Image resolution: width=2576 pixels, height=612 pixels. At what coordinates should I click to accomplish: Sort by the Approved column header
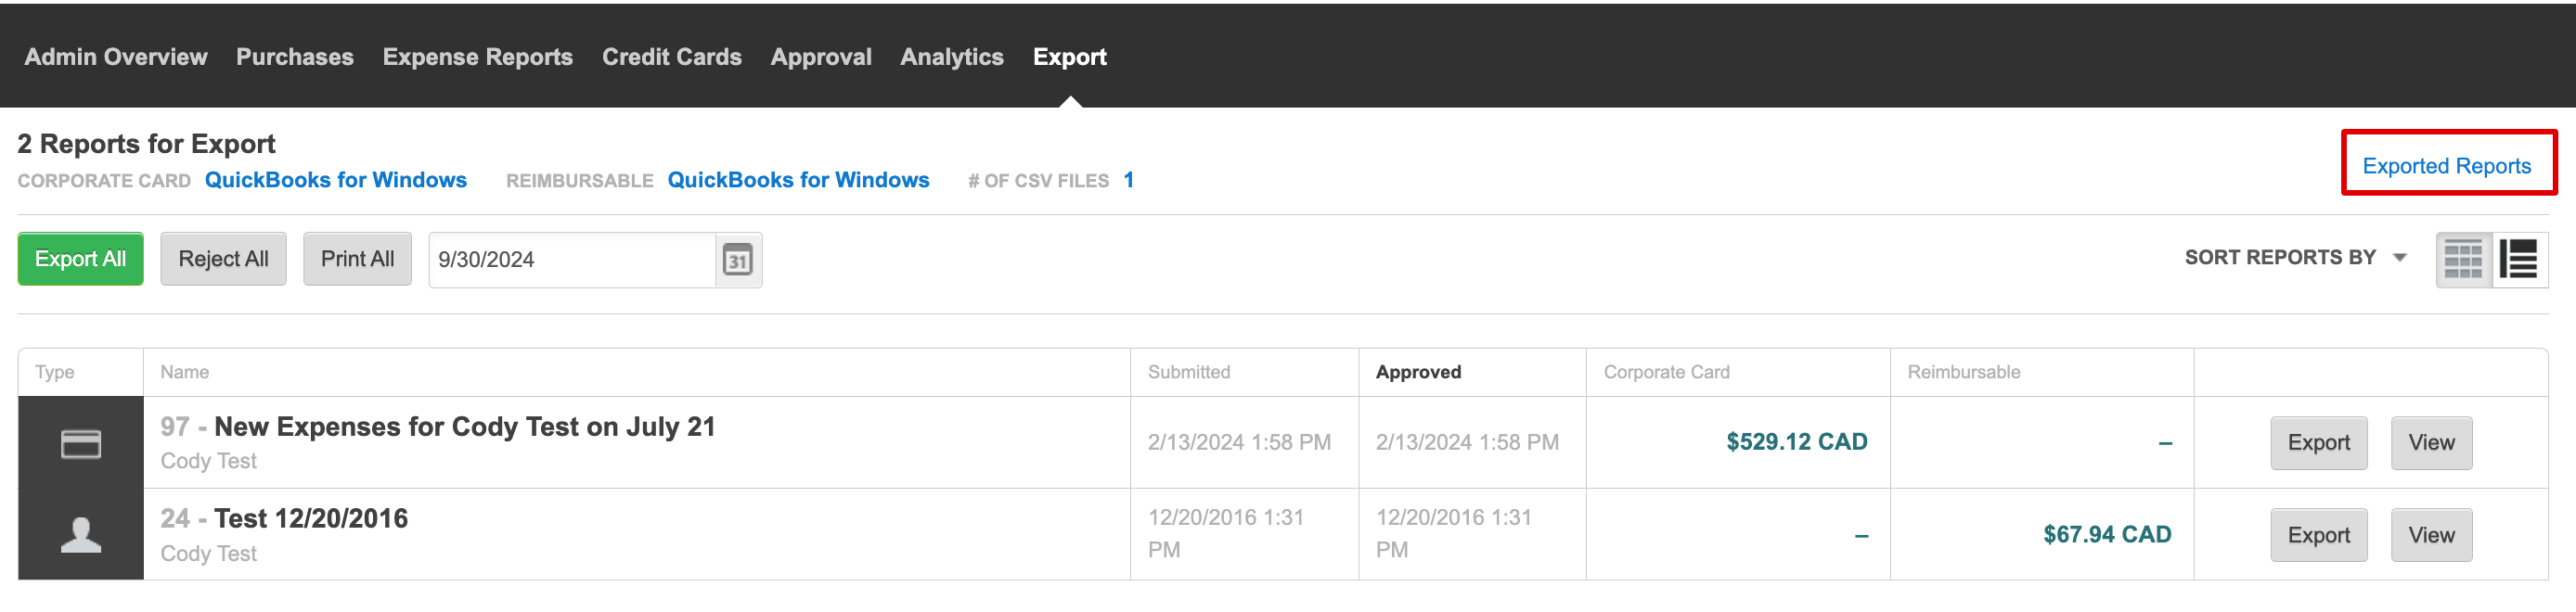point(1418,372)
